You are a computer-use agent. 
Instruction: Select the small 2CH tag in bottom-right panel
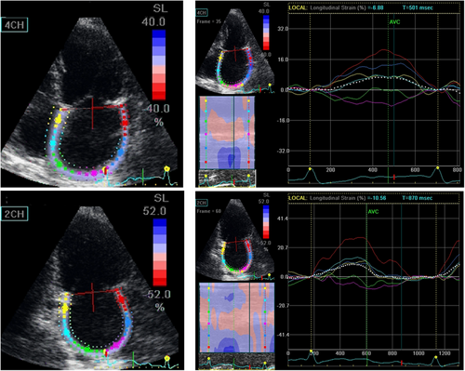(x=202, y=203)
